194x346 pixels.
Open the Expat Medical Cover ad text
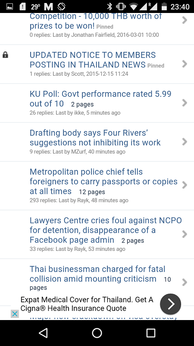tap(87, 304)
